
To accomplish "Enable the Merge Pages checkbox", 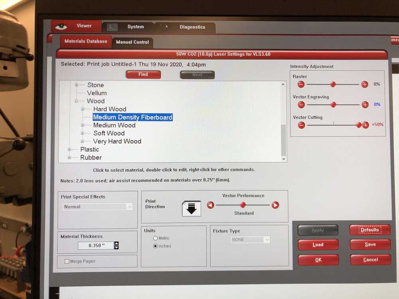I will pos(67,261).
